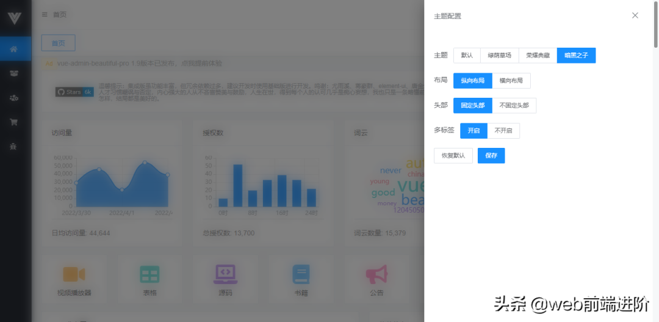Click the 访问量 card title

click(62, 133)
